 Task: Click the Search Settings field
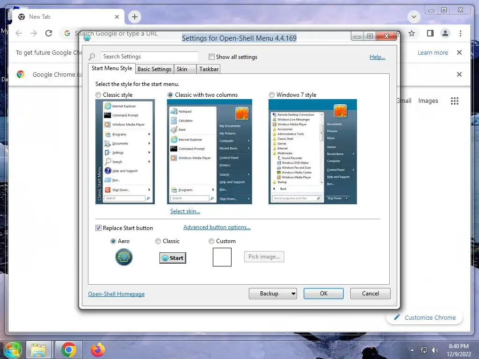click(x=149, y=57)
